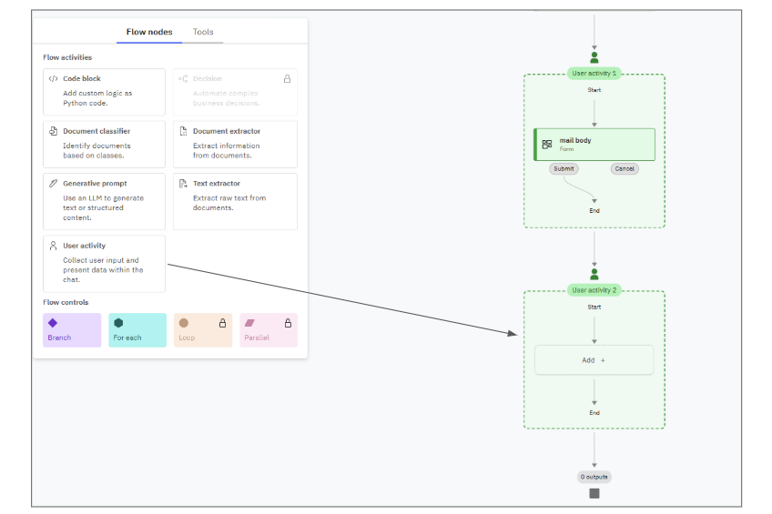Click the User activity 1 label
This screenshot has height=514, width=772.
tap(594, 73)
